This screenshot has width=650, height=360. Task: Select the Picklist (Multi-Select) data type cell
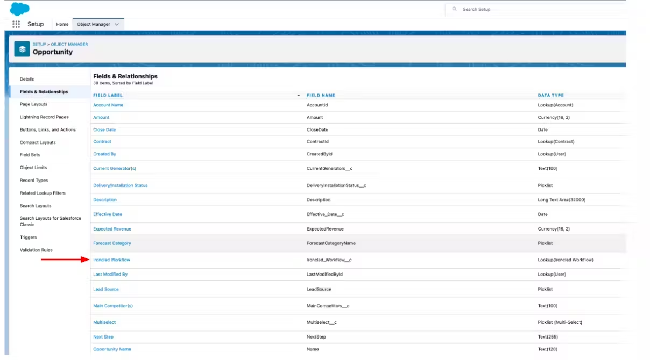tap(560, 322)
